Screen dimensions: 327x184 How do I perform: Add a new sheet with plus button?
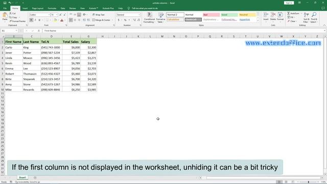[35, 178]
